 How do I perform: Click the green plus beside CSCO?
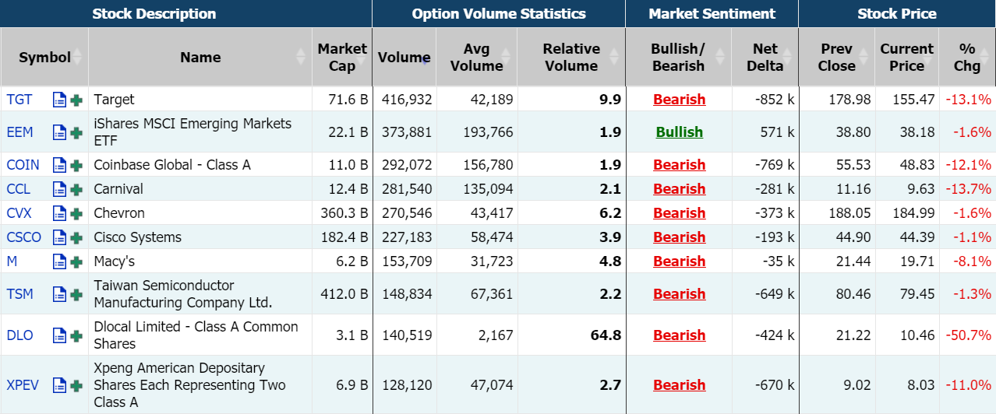click(76, 237)
